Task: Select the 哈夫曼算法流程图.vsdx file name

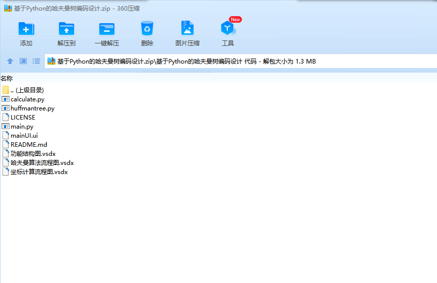Action: 42,162
